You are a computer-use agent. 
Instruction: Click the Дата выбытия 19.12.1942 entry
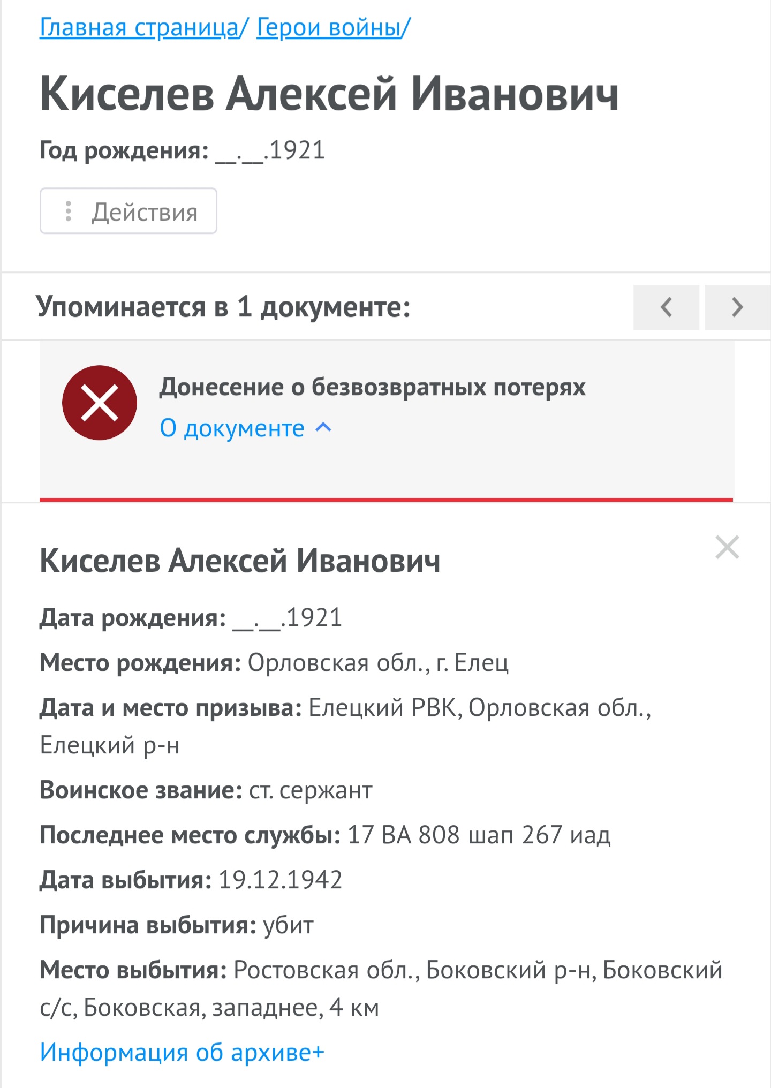click(x=191, y=880)
